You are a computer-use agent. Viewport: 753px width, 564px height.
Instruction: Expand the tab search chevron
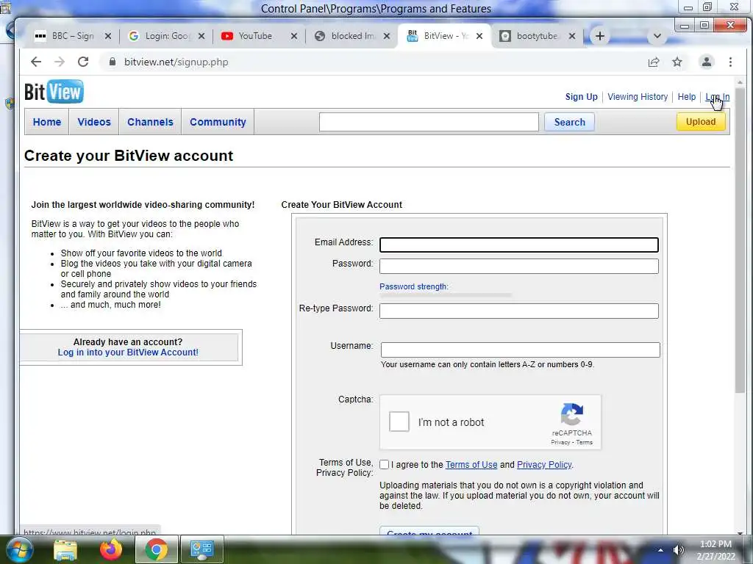(657, 36)
